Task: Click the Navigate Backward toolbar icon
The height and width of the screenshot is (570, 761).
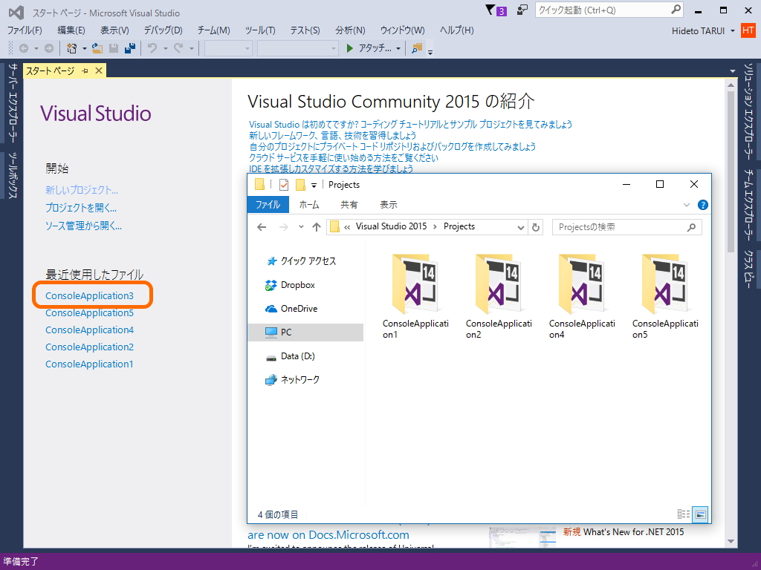Action: 23,48
